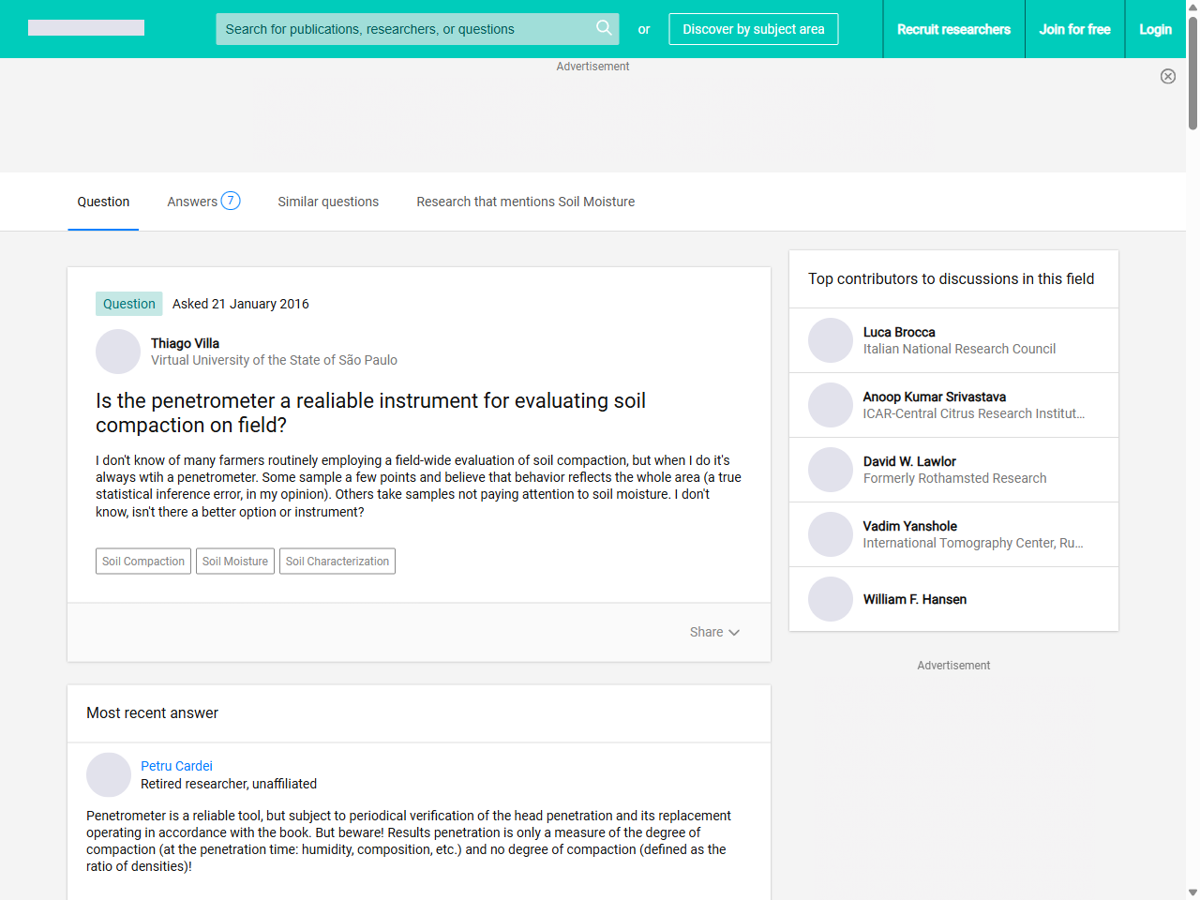1200x900 pixels.
Task: Click Petru Cardei's profile avatar
Action: click(x=109, y=774)
